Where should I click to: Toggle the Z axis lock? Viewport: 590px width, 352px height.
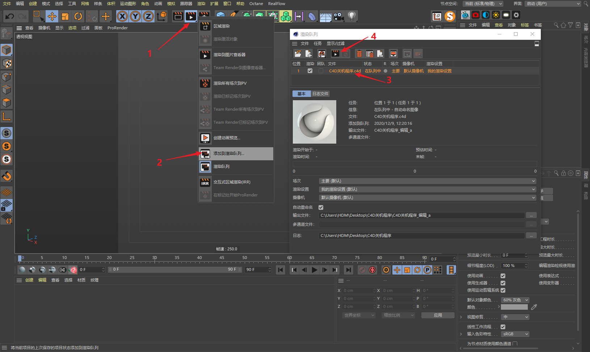[148, 16]
